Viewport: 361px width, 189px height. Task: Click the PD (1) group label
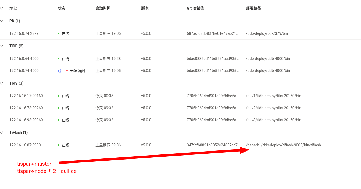pyautogui.click(x=15, y=21)
